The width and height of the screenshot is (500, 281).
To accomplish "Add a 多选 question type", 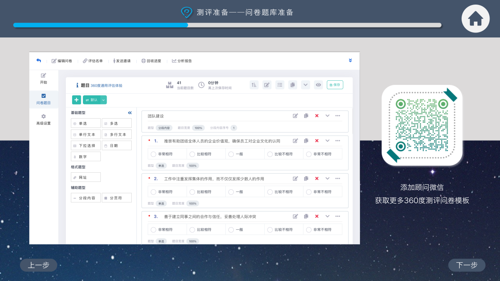I will point(117,123).
